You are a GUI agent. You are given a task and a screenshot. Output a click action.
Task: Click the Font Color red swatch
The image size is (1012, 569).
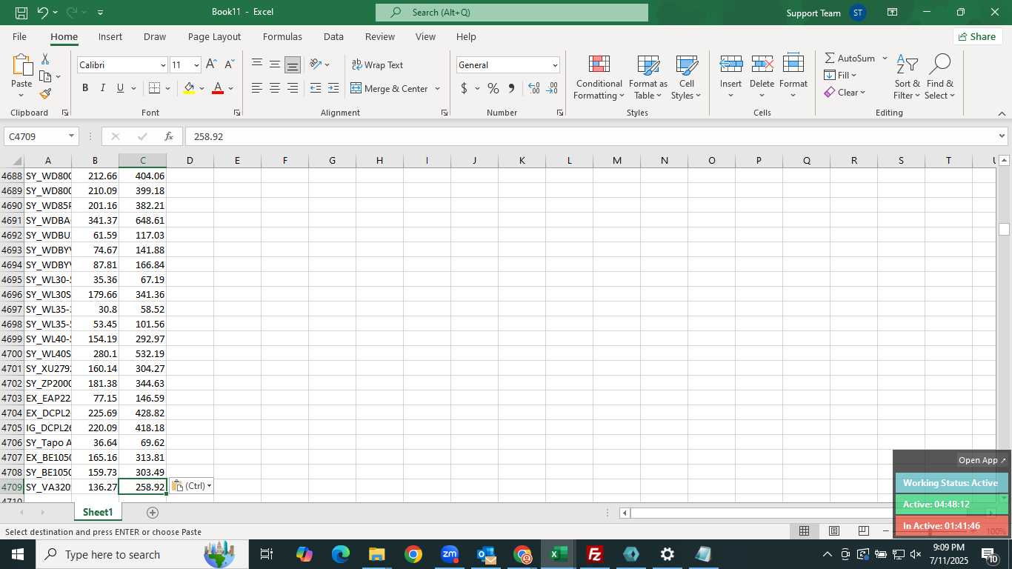pos(218,88)
